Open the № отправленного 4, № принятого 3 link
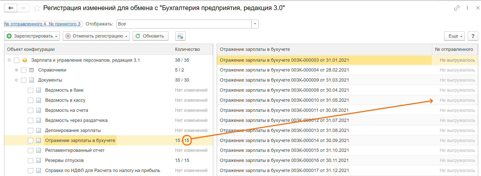The height and width of the screenshot is (176, 481). click(42, 24)
